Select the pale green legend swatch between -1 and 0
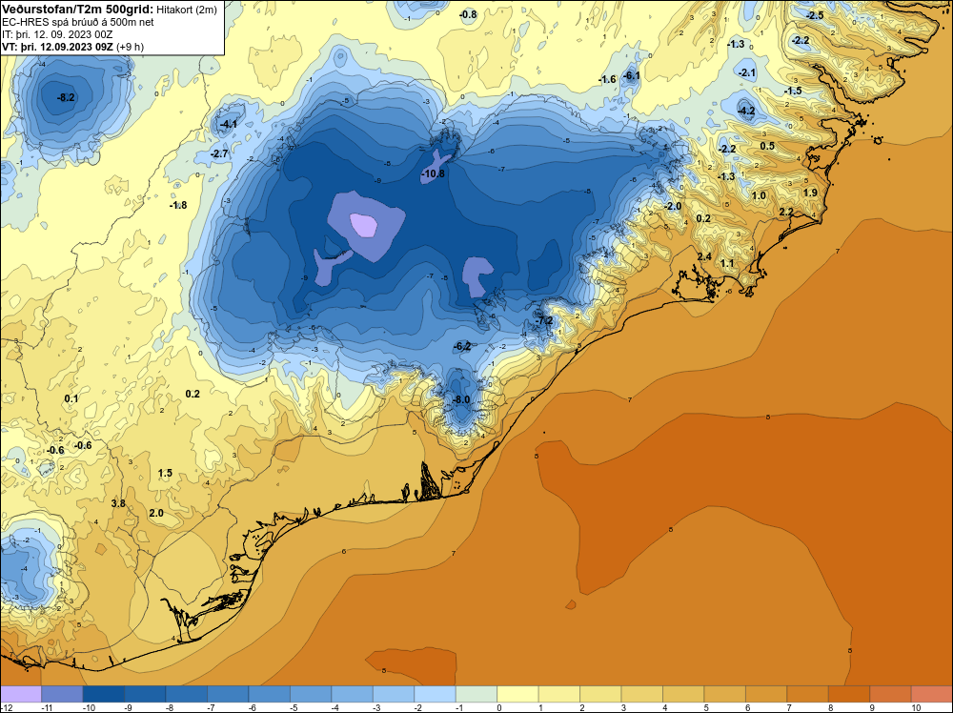 pos(476,694)
